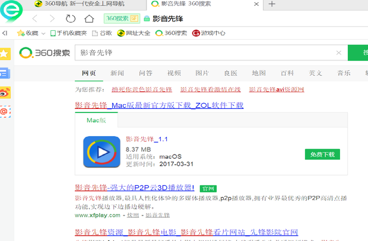Open the www.xfplay.com URL

(x=97, y=215)
